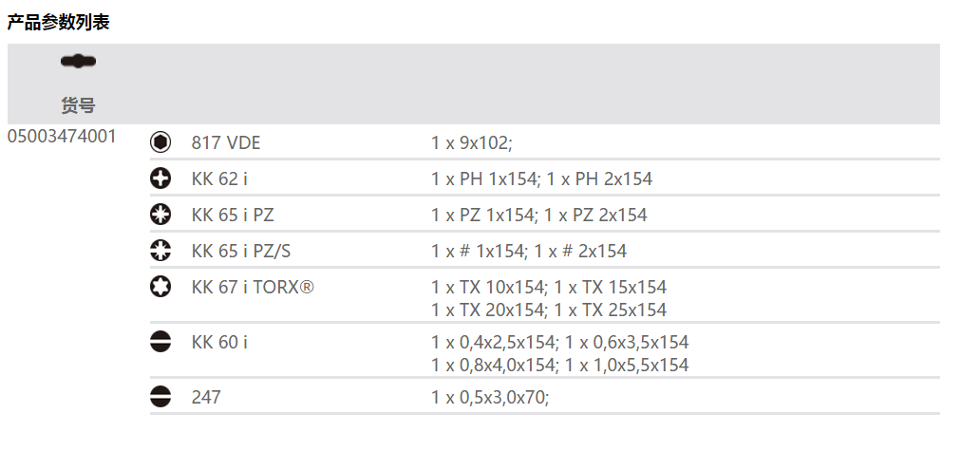961x451 pixels.
Task: Click the KK 65 i PZ/S label
Action: click(240, 251)
